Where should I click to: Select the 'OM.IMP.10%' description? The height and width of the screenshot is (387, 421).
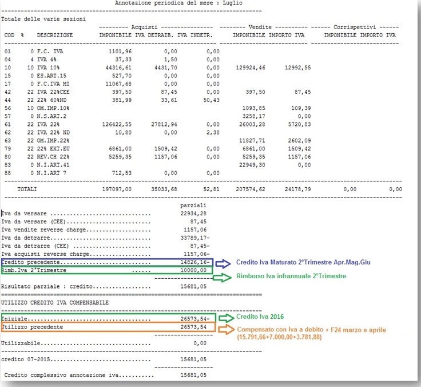53,108
